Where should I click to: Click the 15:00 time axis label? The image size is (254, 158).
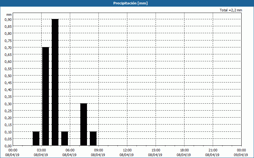(156, 150)
